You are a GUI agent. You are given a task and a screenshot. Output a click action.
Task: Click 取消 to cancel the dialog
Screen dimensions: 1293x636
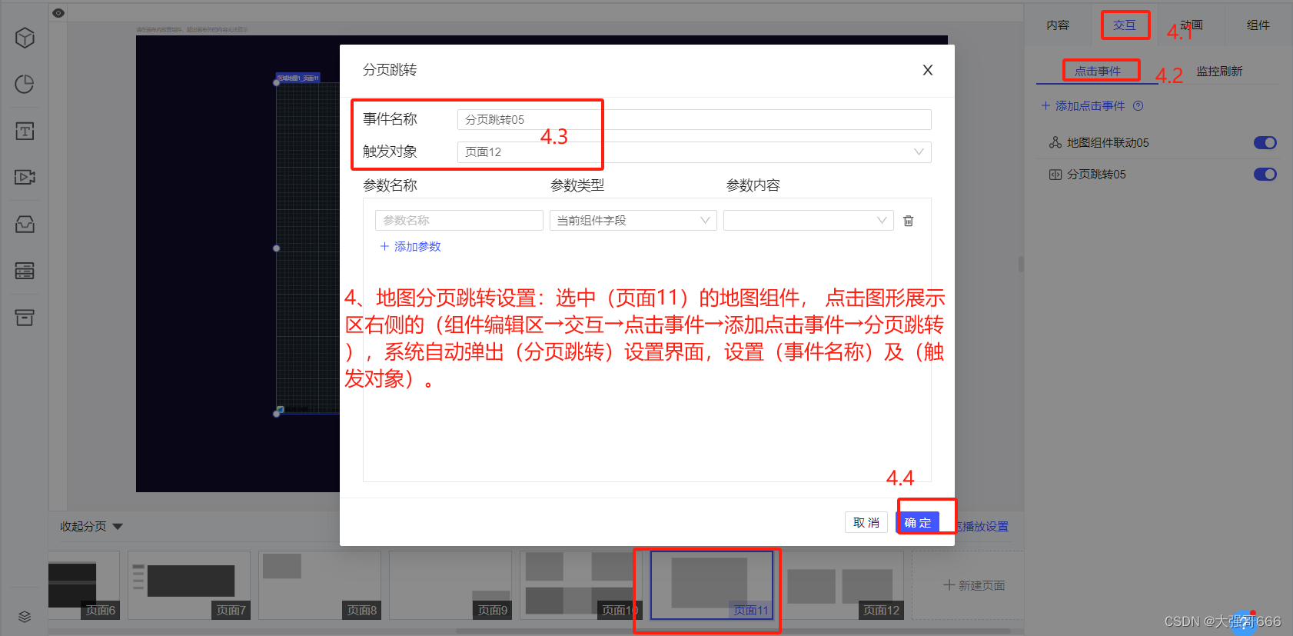tap(866, 522)
